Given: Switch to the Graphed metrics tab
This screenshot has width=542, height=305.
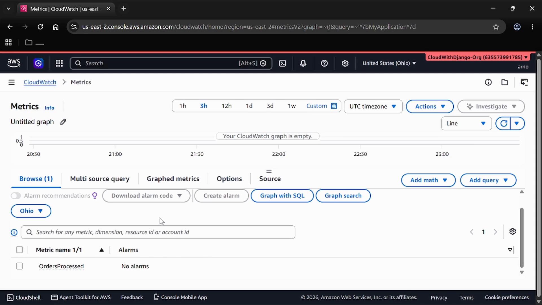Looking at the screenshot, I should (x=173, y=179).
